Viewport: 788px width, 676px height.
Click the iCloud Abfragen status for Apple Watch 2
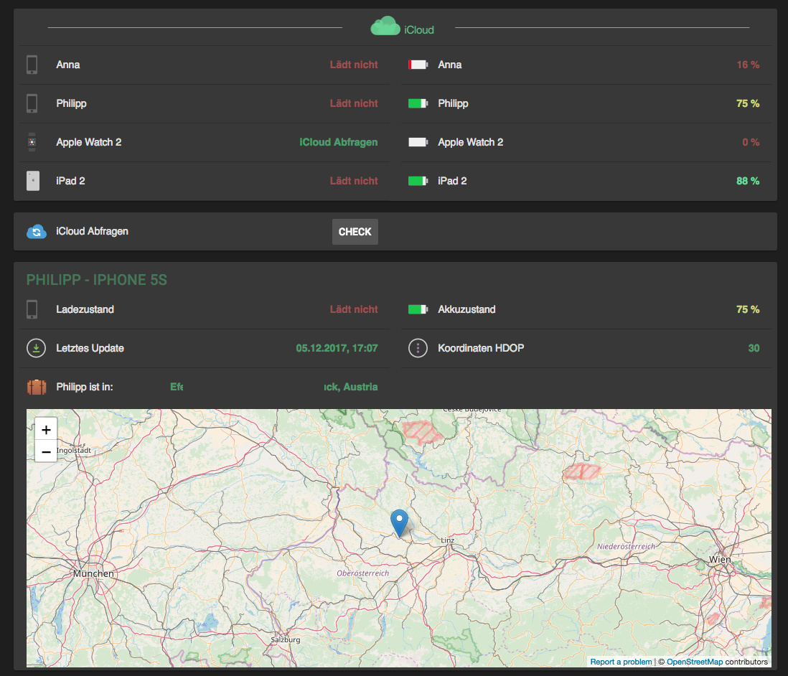click(x=338, y=142)
